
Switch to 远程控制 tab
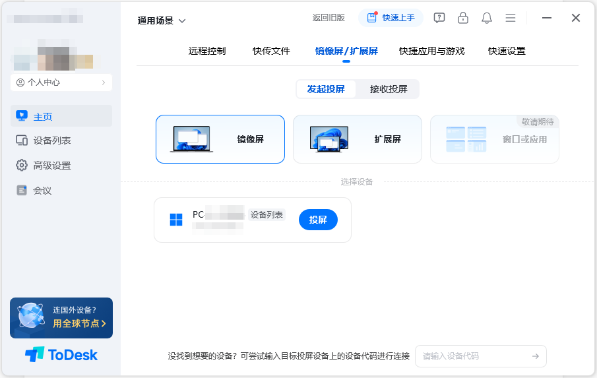[x=207, y=51]
